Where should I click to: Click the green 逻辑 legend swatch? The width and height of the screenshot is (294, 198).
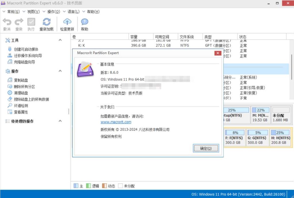tap(88, 186)
